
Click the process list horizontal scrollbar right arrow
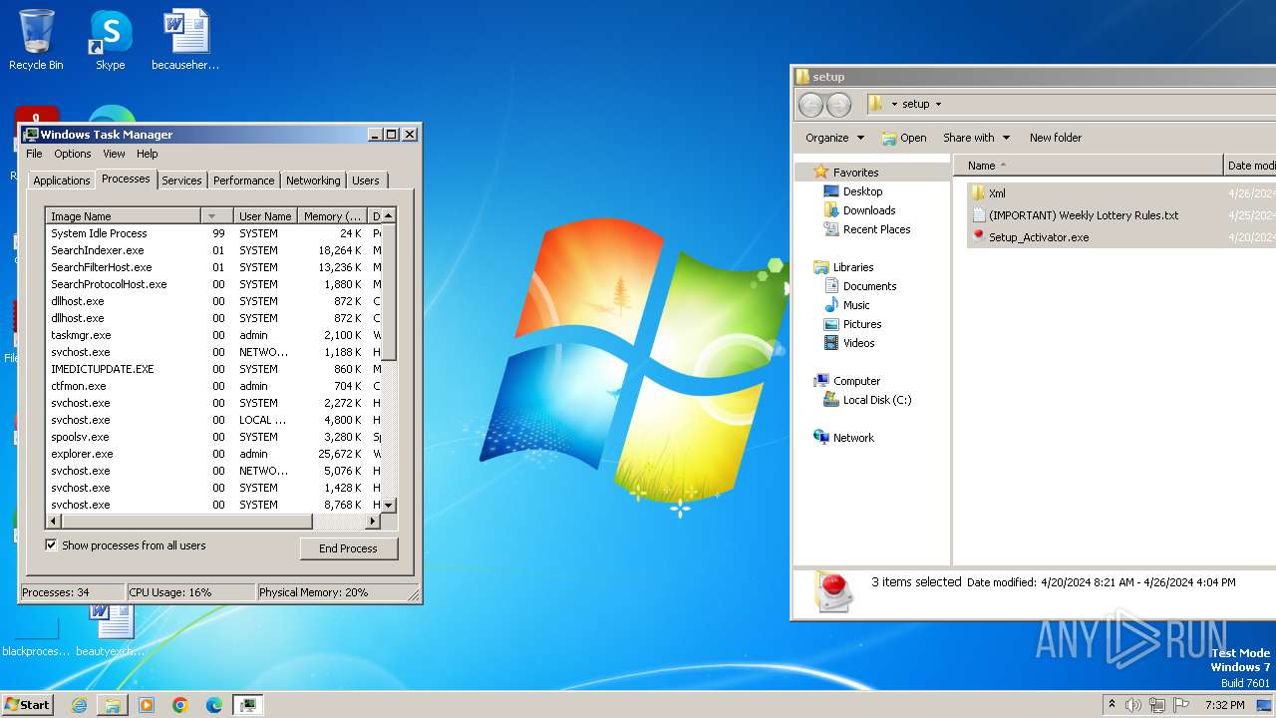point(373,521)
